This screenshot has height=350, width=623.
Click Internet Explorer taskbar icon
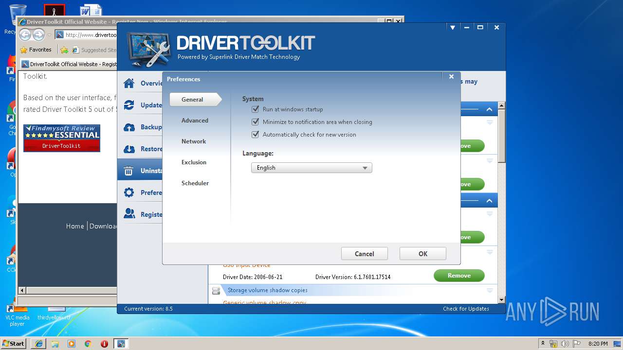pos(39,344)
